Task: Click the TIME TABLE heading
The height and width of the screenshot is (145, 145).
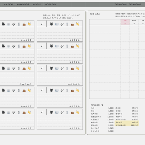Action: 95,14
